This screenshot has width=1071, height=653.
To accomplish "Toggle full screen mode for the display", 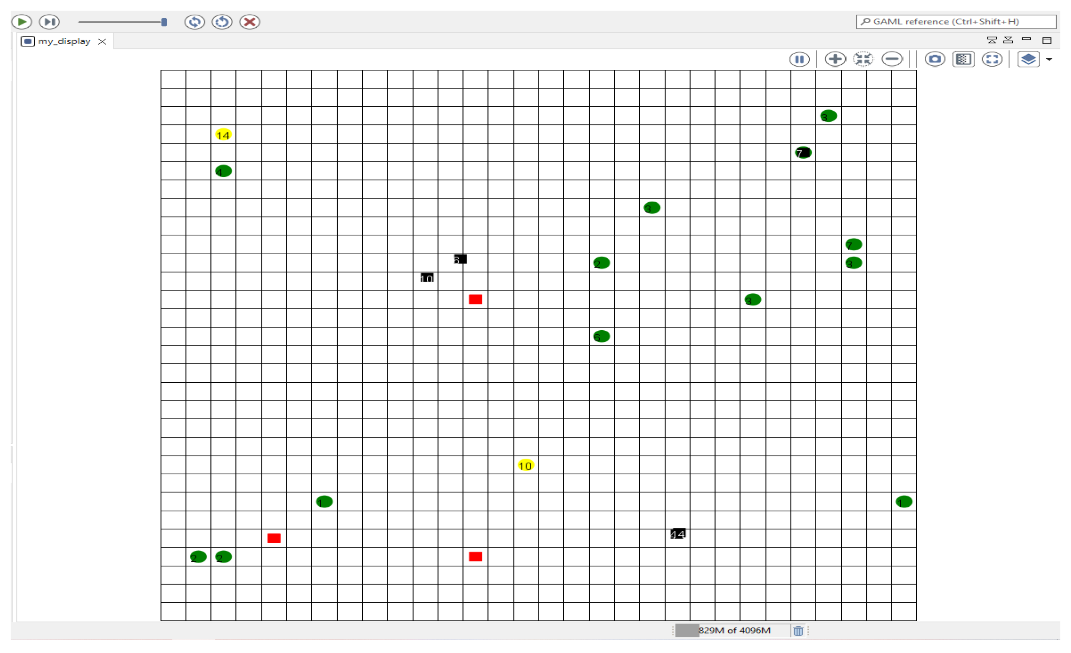I will (x=991, y=59).
